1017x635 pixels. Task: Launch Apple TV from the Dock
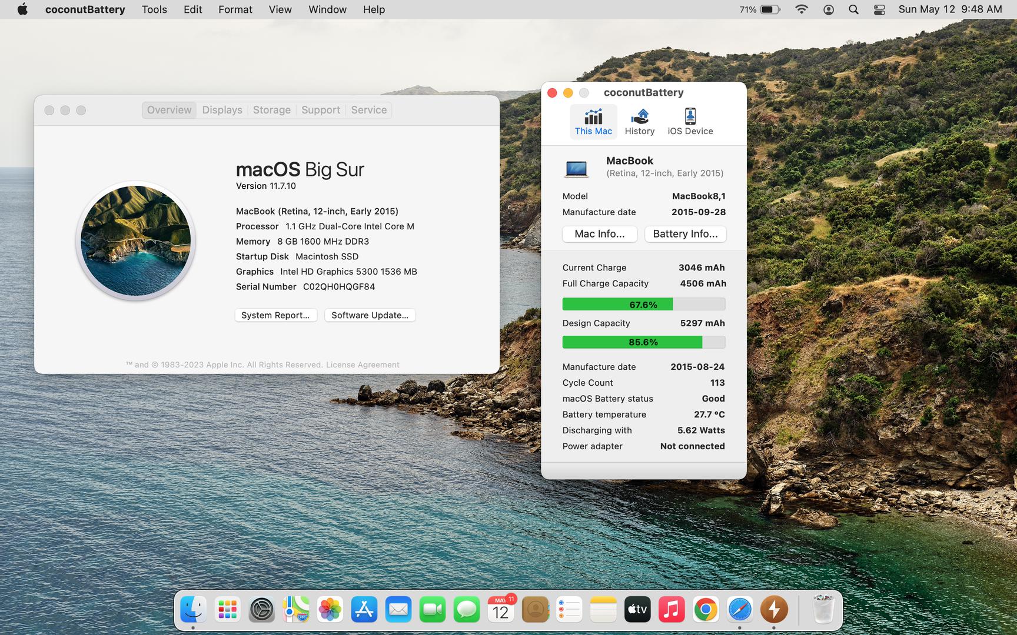[x=637, y=610]
